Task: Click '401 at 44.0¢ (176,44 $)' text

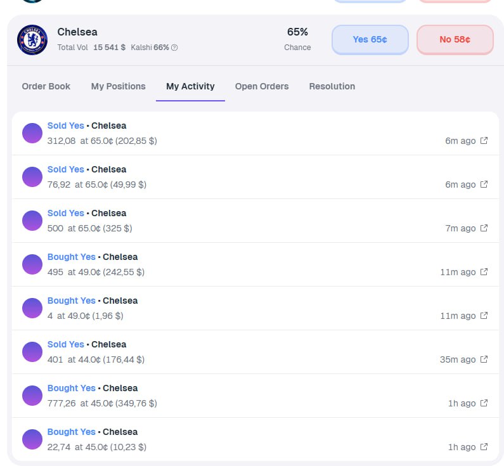Action: 96,359
